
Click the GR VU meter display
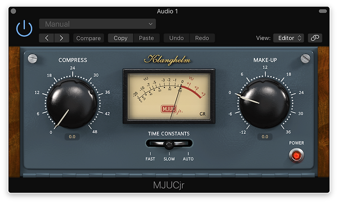[169, 96]
